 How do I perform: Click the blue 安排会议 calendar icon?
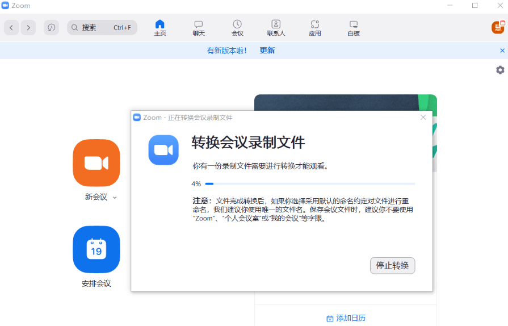(96, 249)
